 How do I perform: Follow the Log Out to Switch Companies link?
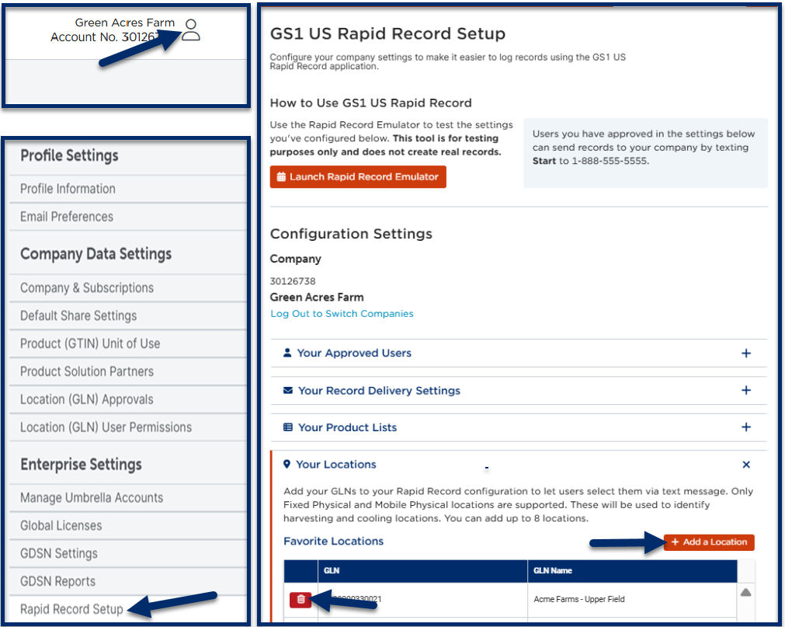point(342,314)
